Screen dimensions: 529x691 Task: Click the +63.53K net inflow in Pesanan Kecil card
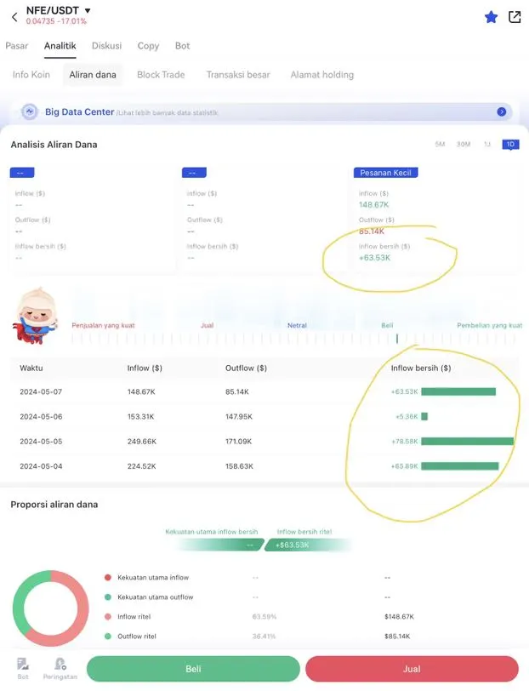pyautogui.click(x=374, y=258)
